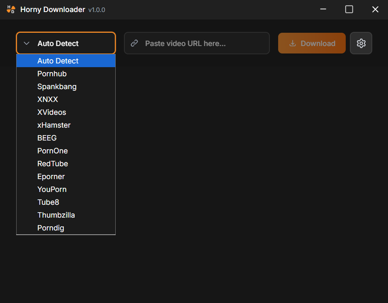Maximize the application window
Image resolution: width=388 pixels, height=303 pixels.
pyautogui.click(x=349, y=9)
